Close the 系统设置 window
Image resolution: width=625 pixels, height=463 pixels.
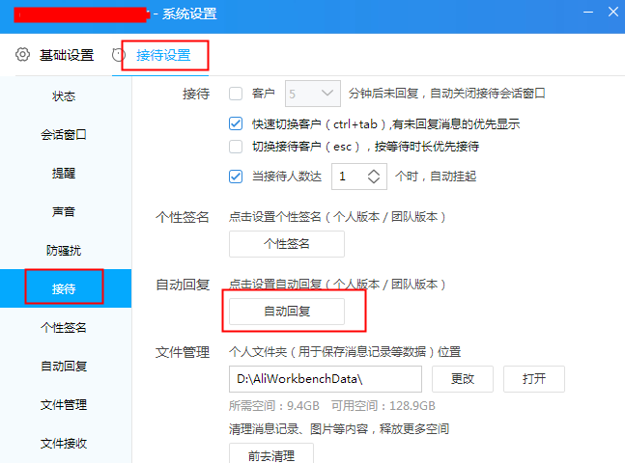613,12
